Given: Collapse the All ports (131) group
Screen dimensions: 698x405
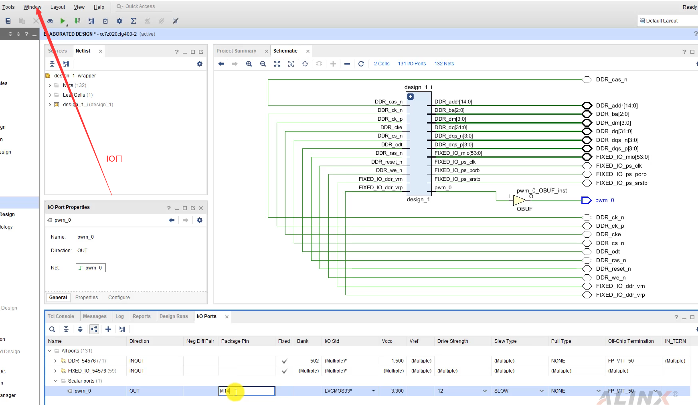Looking at the screenshot, I should pos(50,351).
